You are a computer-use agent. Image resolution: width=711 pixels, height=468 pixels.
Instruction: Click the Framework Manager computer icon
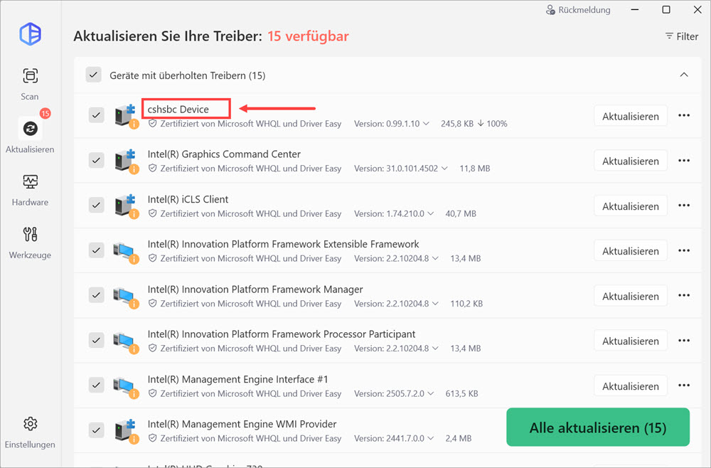[126, 297]
